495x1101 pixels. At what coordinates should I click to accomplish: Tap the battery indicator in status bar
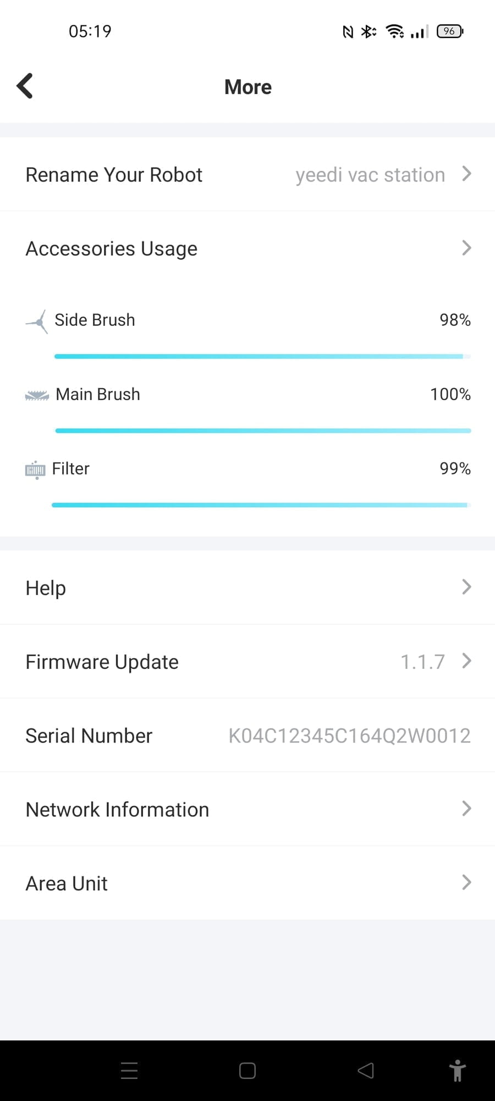click(450, 31)
